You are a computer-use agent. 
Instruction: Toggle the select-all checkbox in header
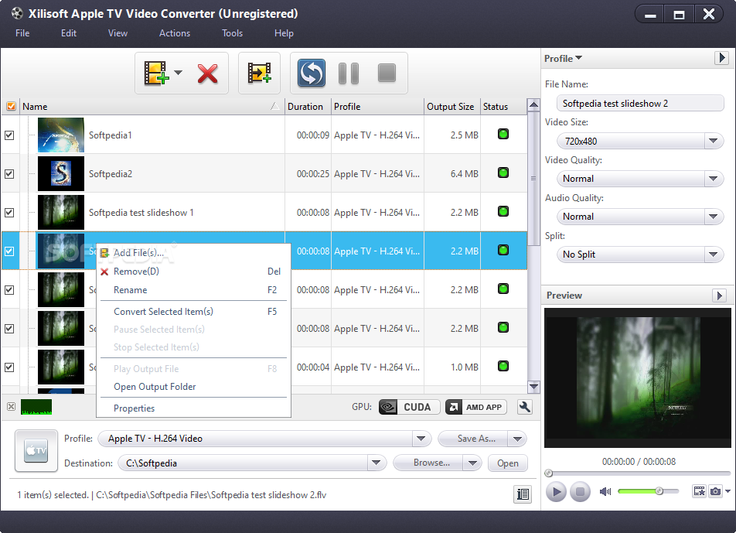coord(12,107)
